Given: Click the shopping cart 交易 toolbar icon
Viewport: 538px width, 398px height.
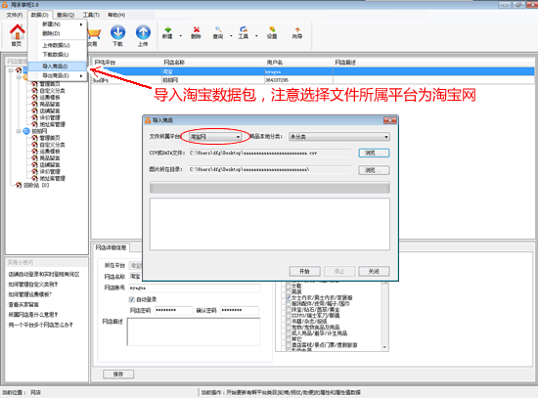Looking at the screenshot, I should 94,34.
